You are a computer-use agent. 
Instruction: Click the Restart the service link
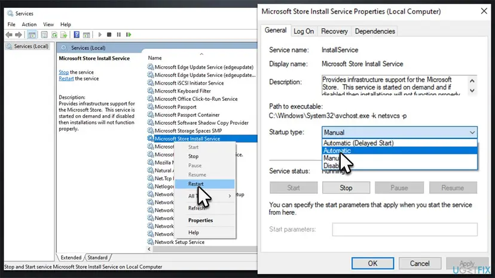click(x=66, y=79)
